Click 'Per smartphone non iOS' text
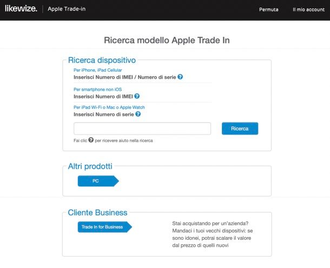 (98, 90)
